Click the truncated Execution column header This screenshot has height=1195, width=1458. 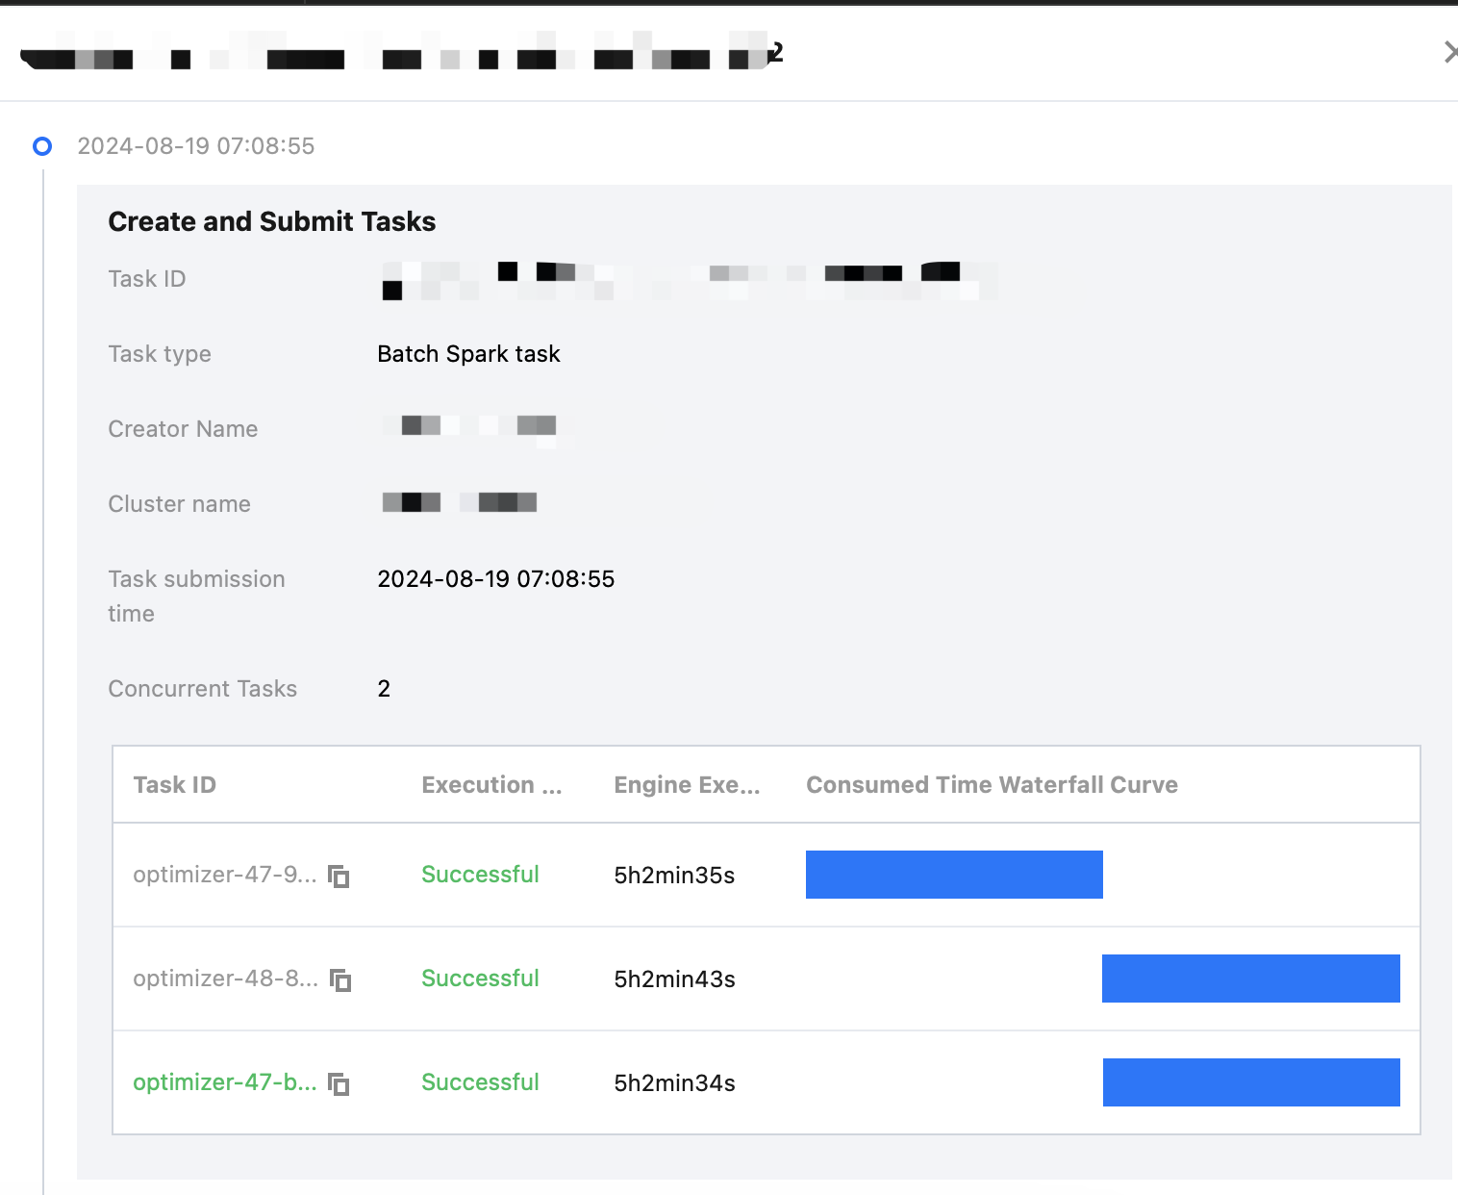tap(491, 785)
